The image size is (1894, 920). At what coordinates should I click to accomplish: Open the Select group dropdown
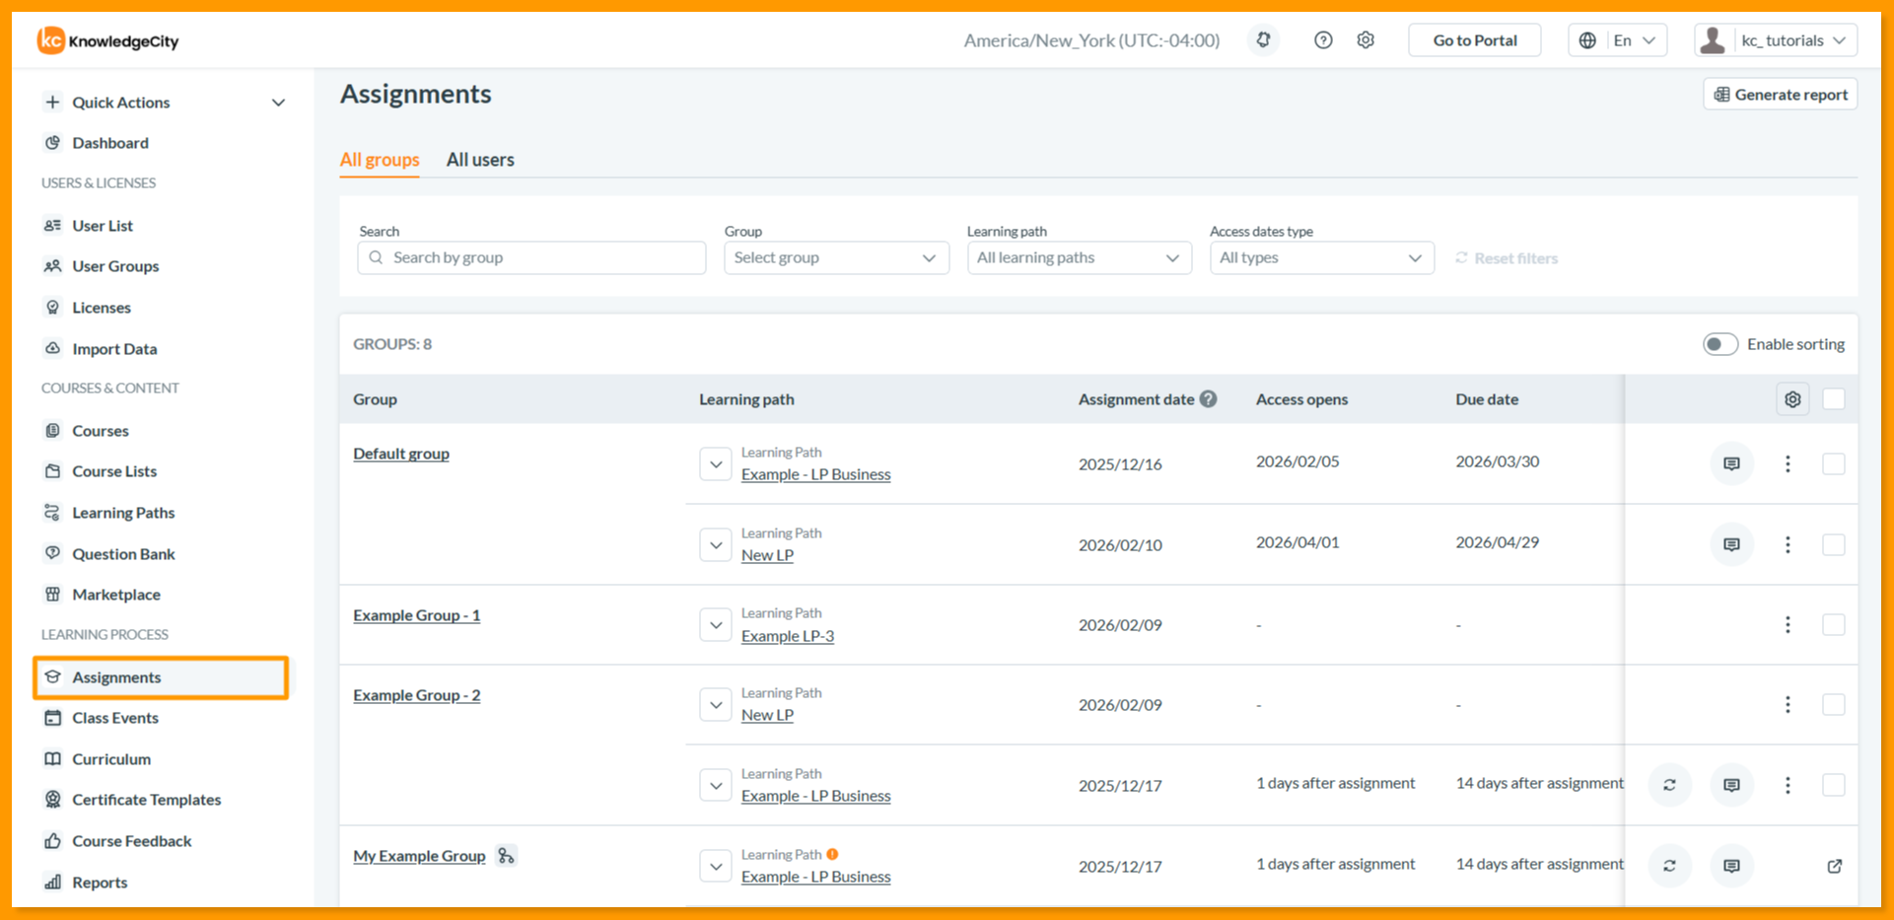(836, 257)
